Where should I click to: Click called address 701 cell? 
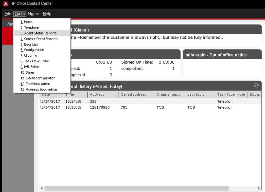[124, 107]
